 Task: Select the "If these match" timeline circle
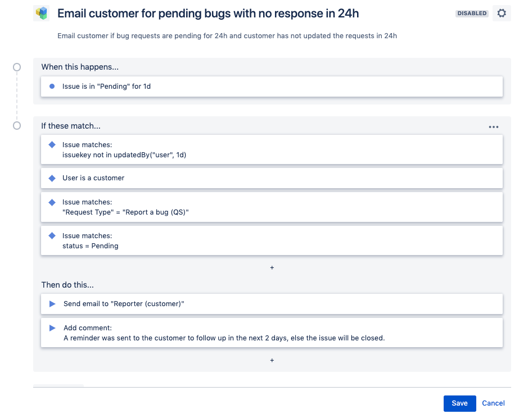(17, 126)
